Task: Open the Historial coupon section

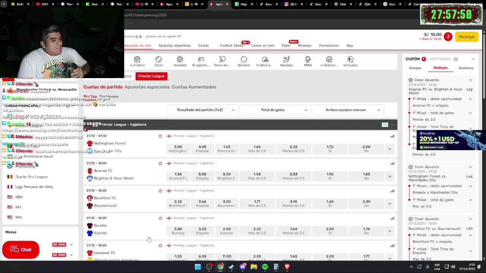Action: (x=444, y=59)
